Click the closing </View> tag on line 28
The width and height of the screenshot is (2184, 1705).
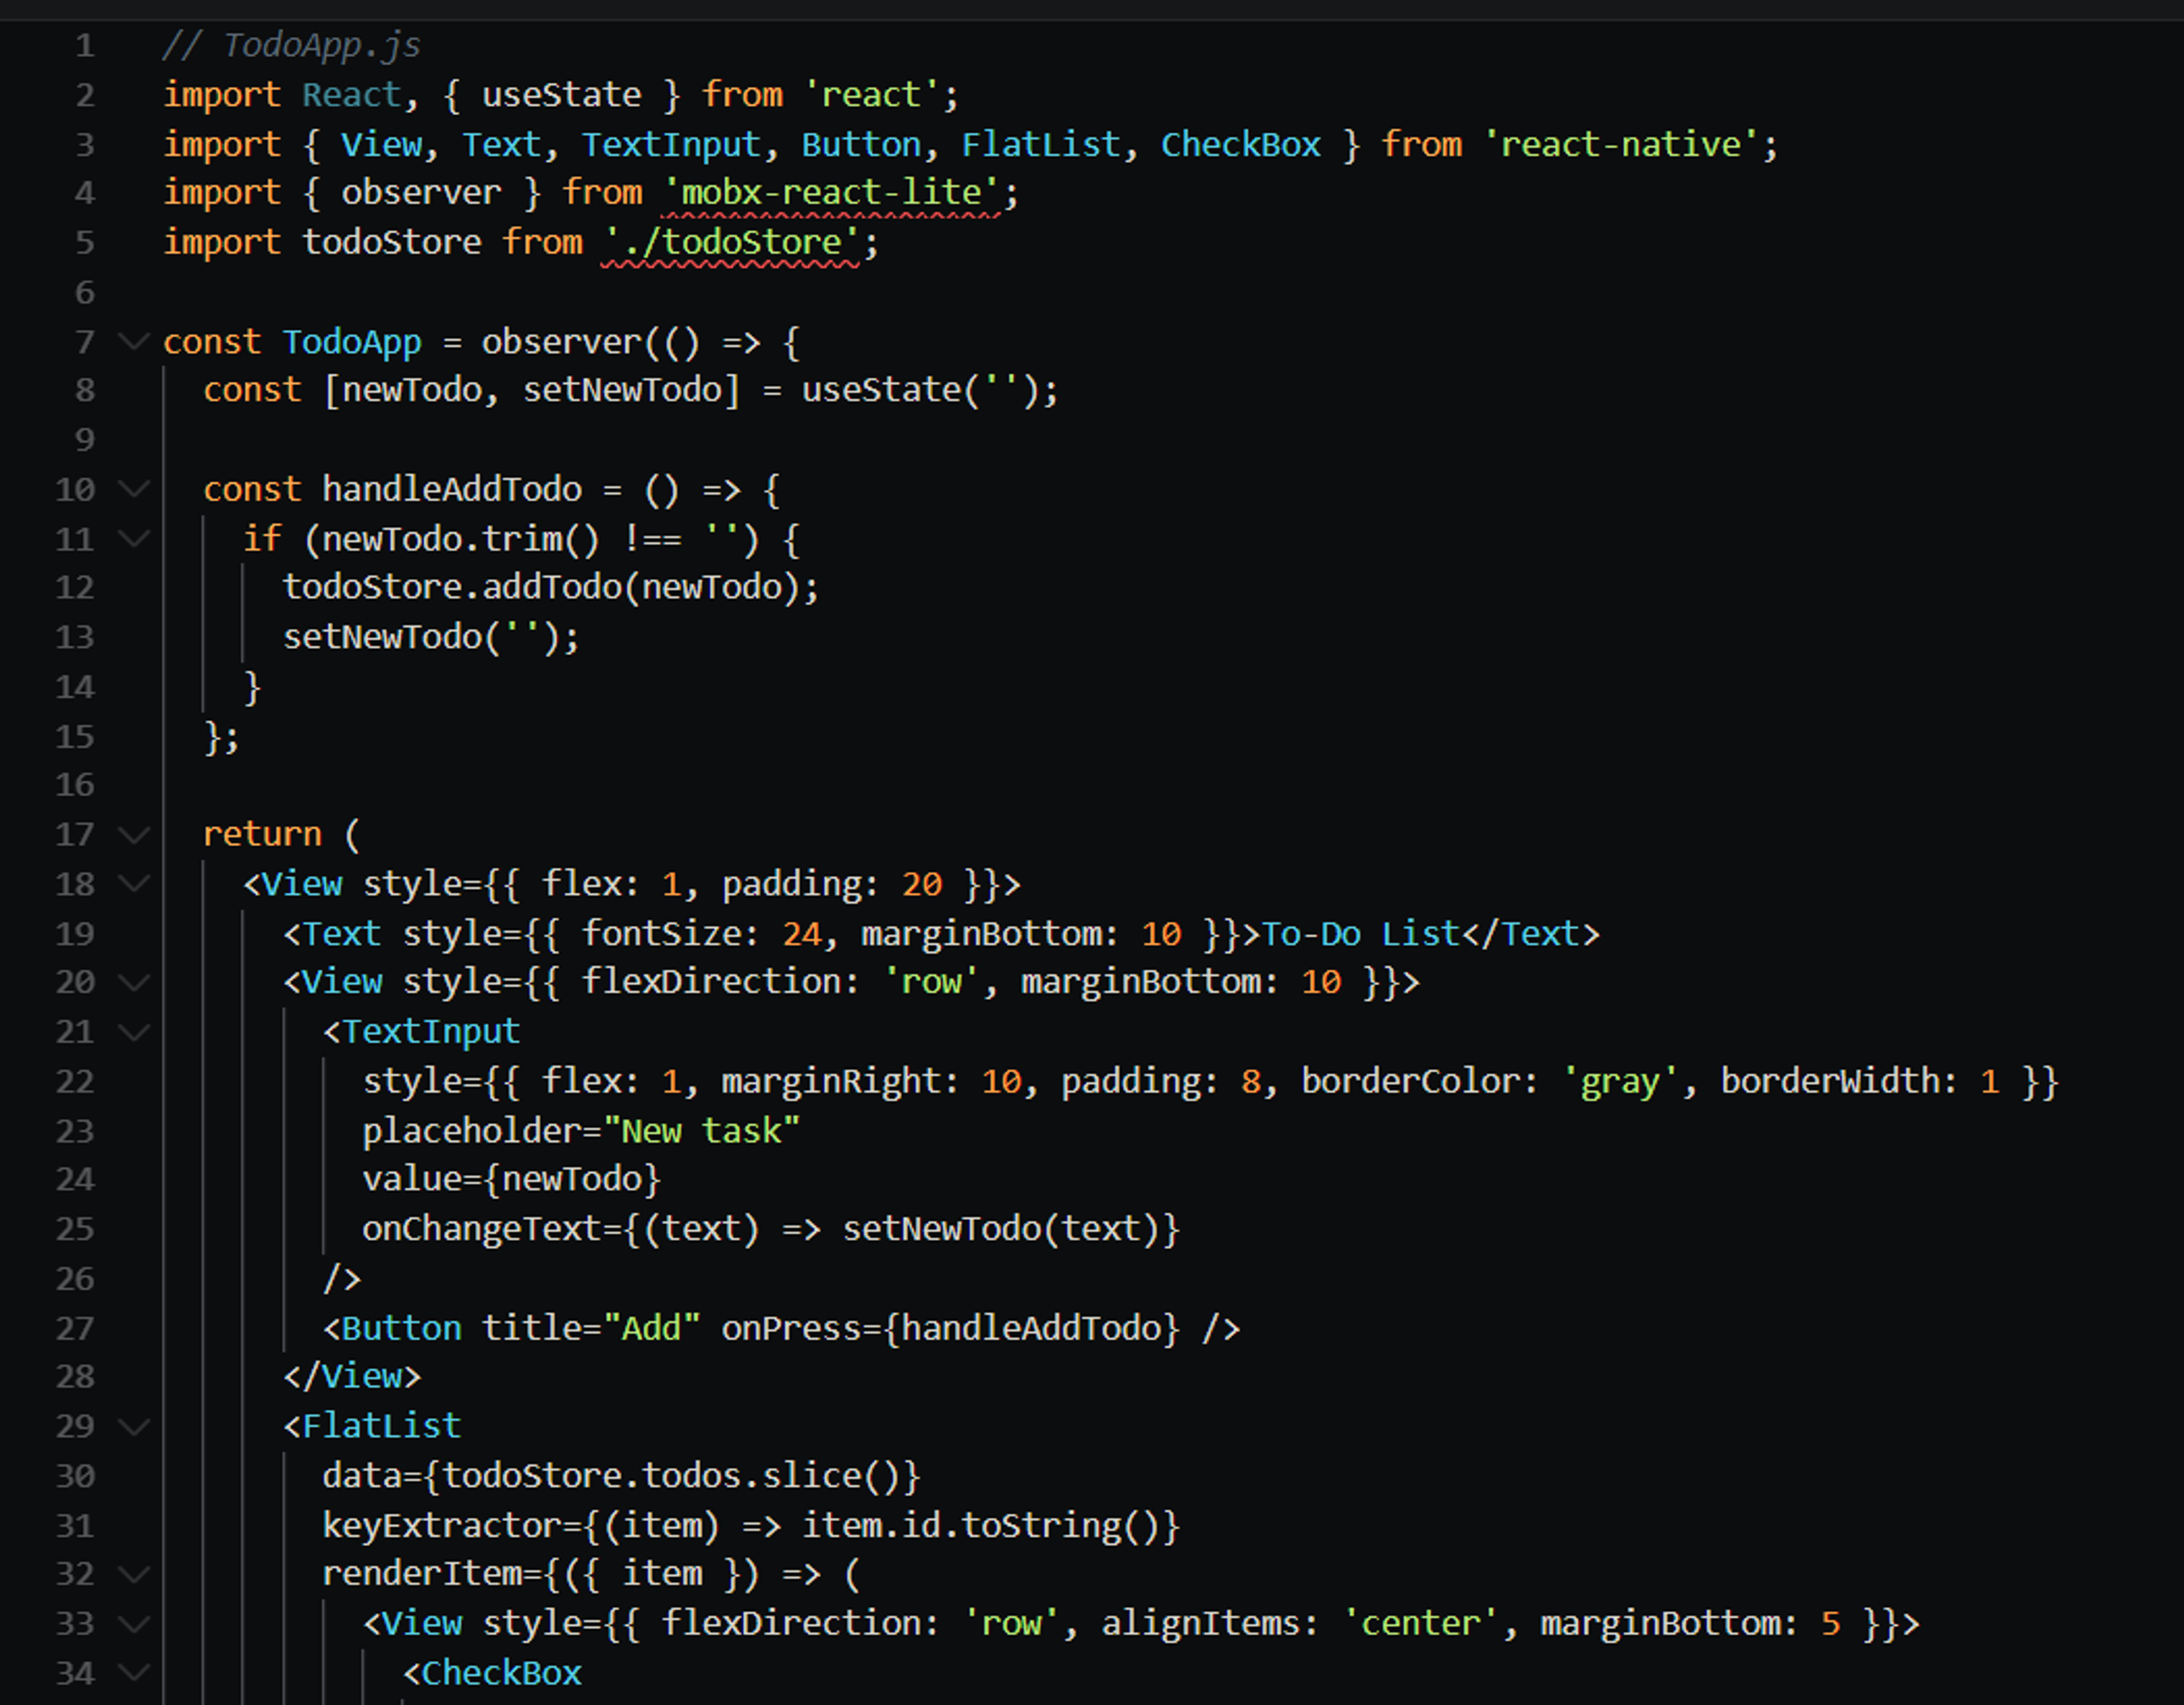point(352,1377)
